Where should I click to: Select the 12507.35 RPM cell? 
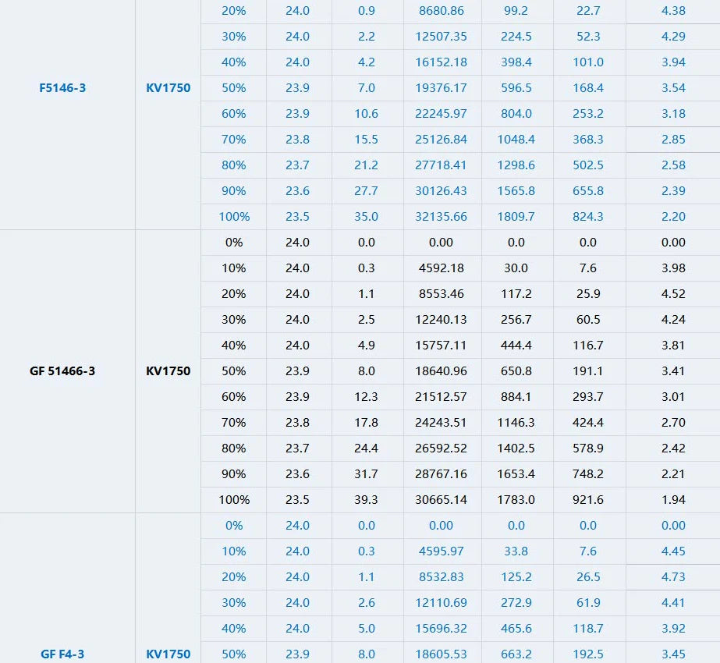(441, 37)
